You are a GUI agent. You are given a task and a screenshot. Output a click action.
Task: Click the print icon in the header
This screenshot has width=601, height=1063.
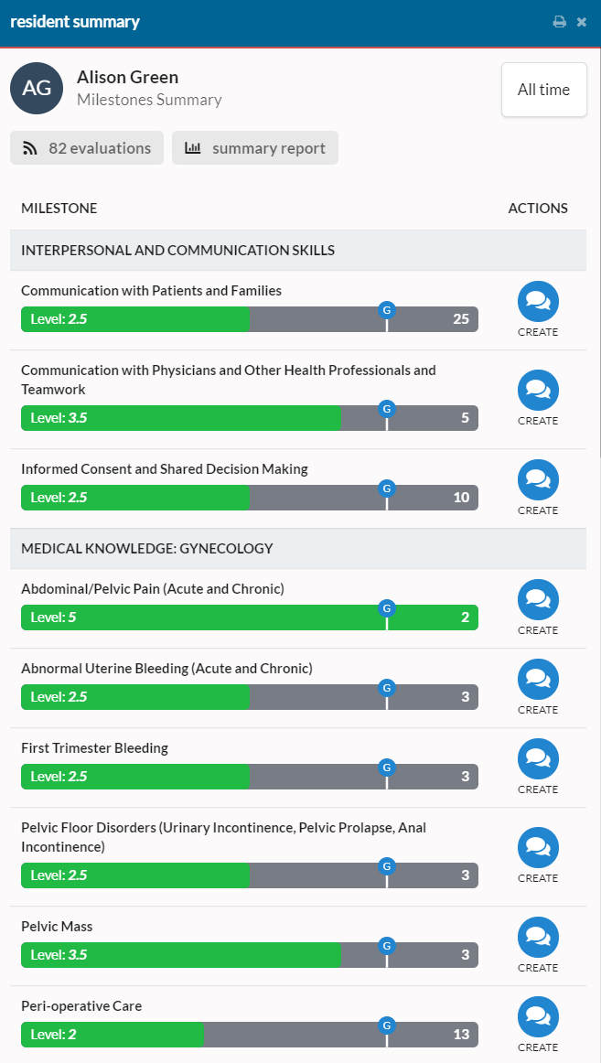click(560, 20)
